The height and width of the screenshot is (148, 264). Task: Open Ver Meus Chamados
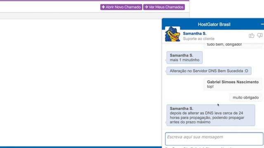pos(164,7)
